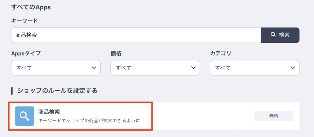Click the ショップのルールを設定する section heading
Screen dimensions: 314x137
click(x=57, y=91)
